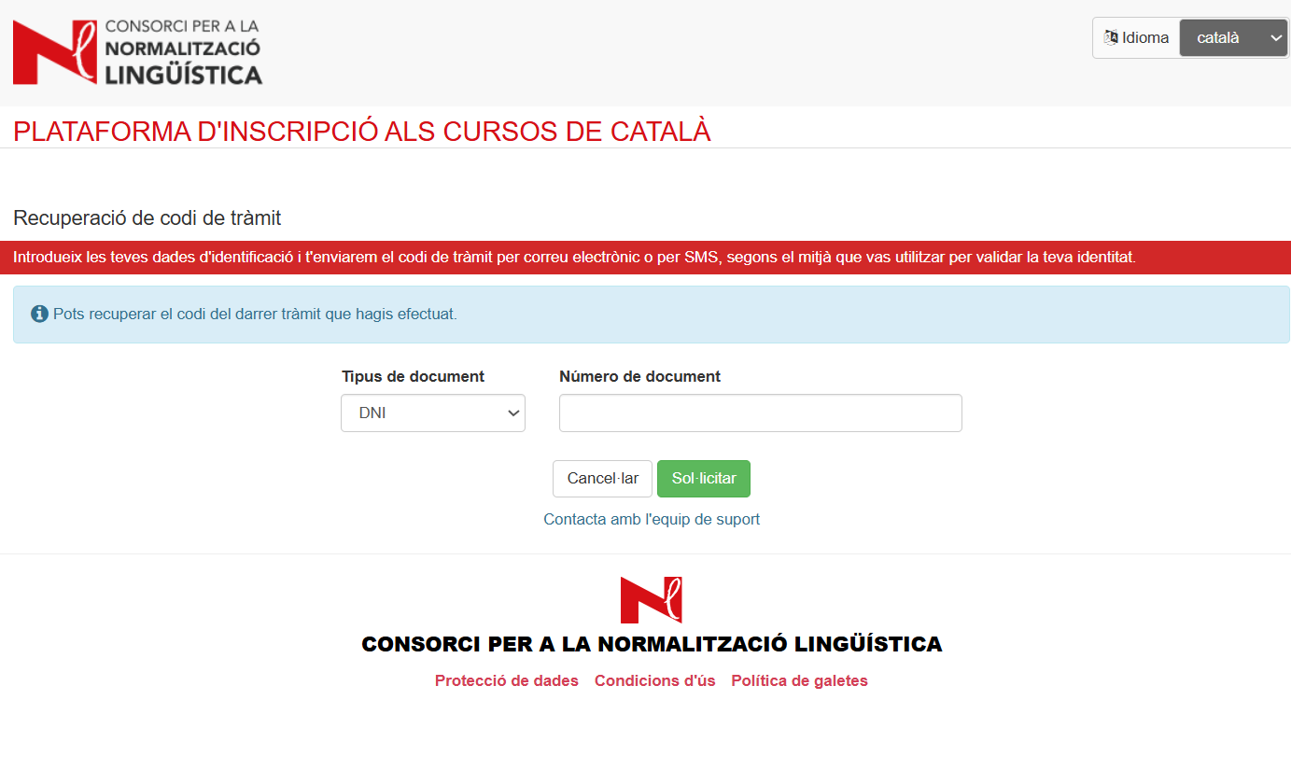Click the language translate icon beside Idioma
The height and width of the screenshot is (770, 1291).
tap(1111, 38)
